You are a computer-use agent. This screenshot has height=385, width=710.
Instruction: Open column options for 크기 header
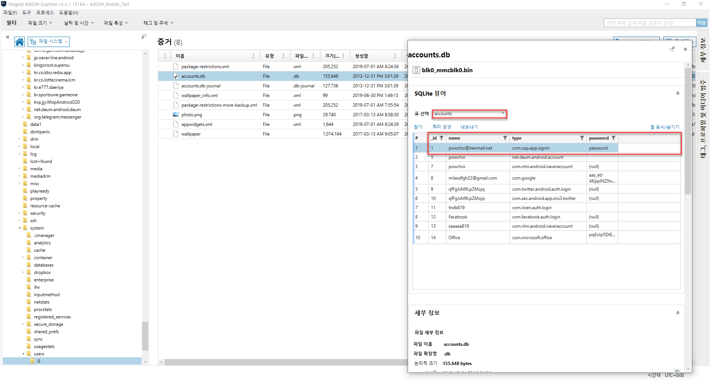343,56
